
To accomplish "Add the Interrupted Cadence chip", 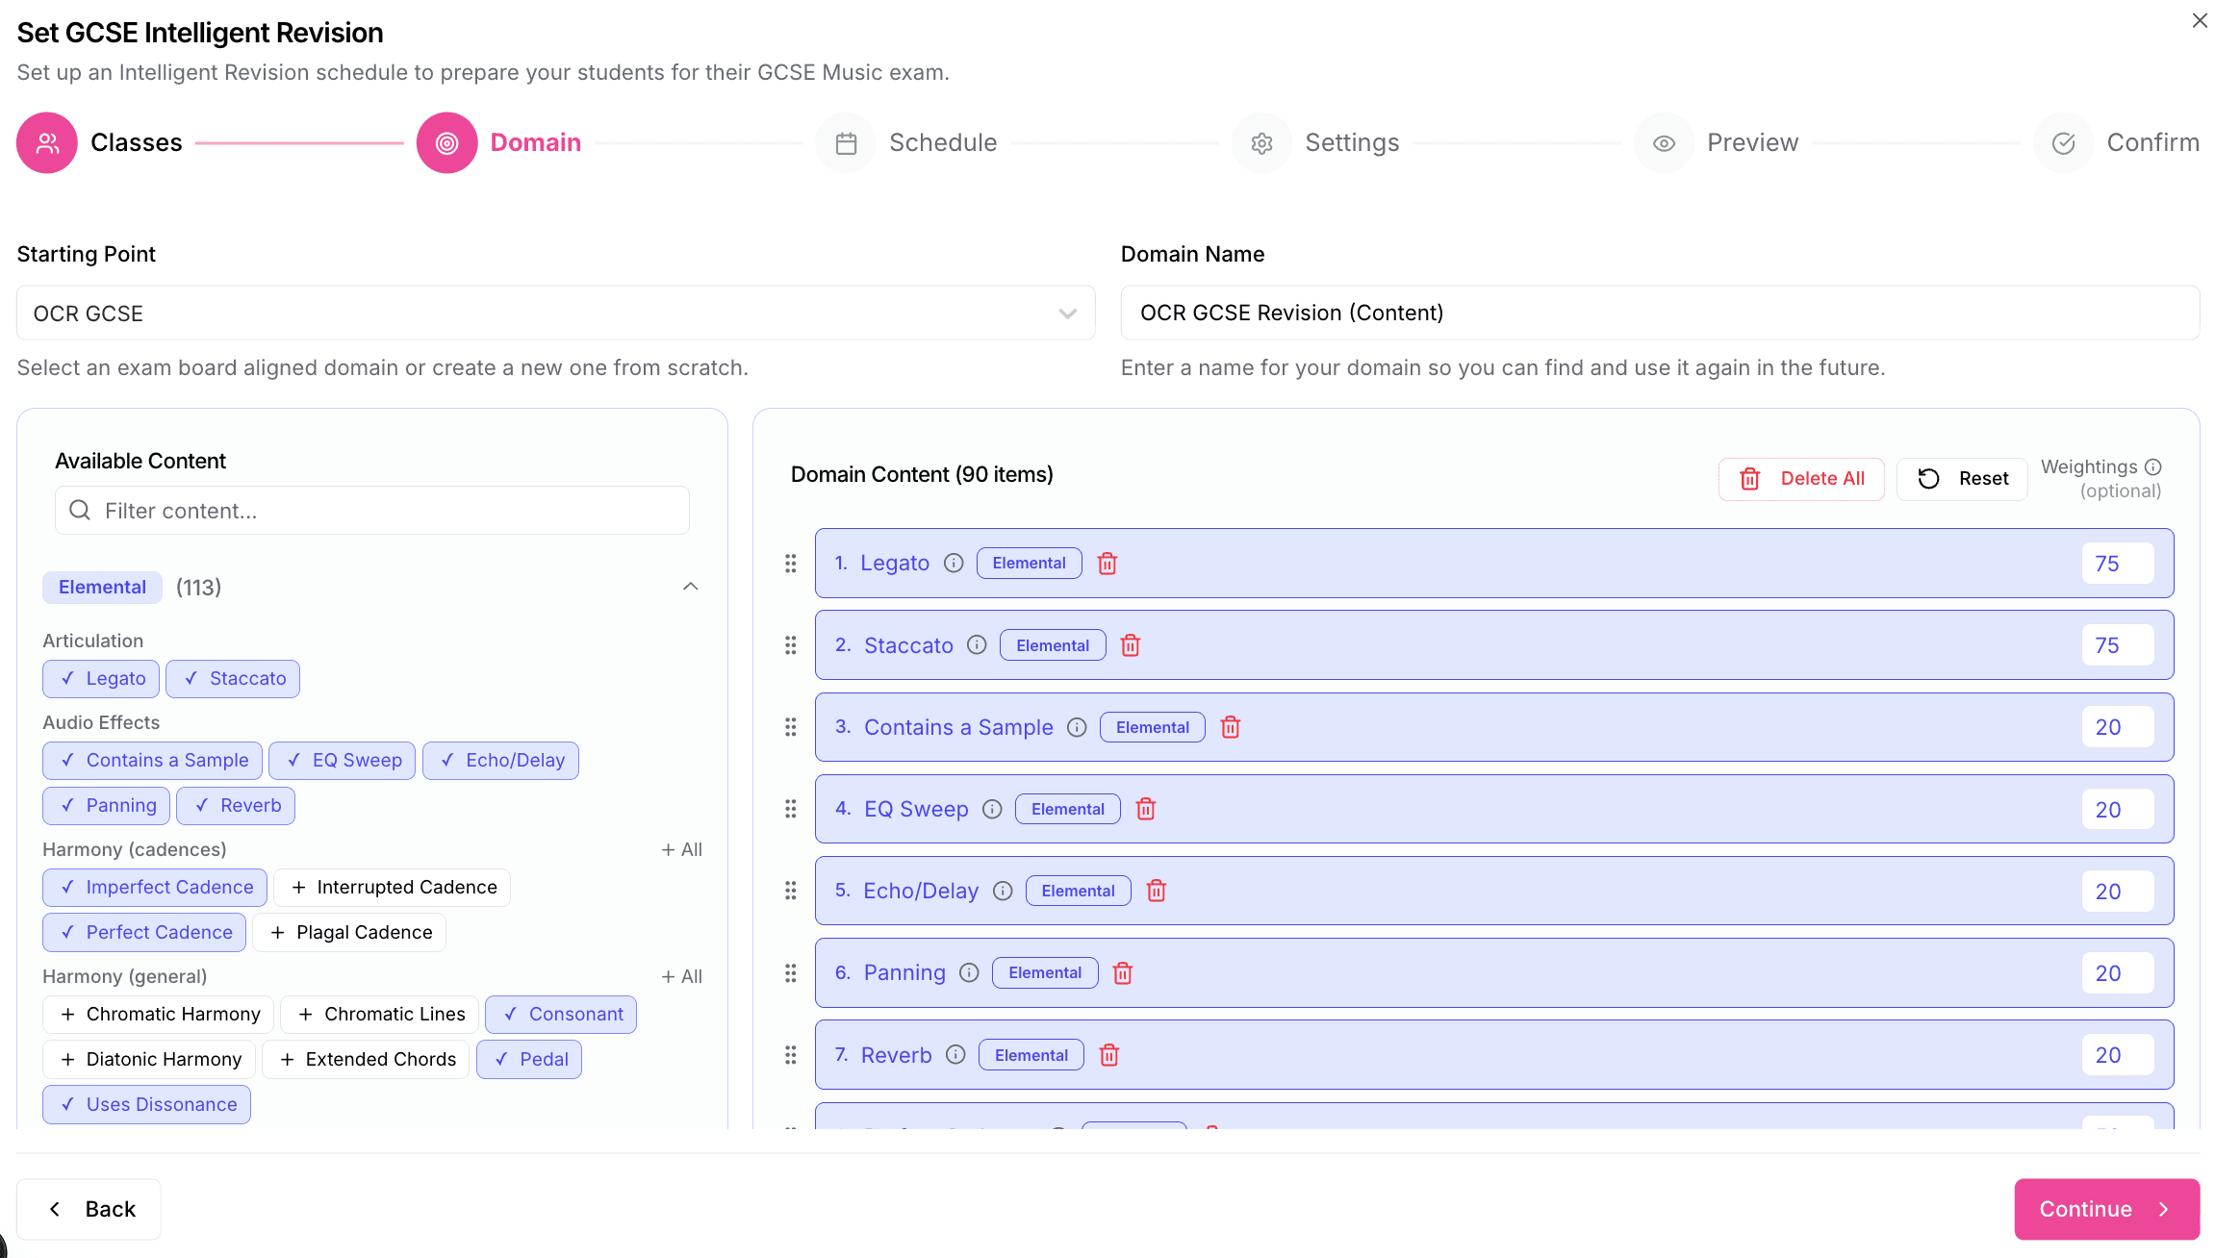I will (392, 887).
